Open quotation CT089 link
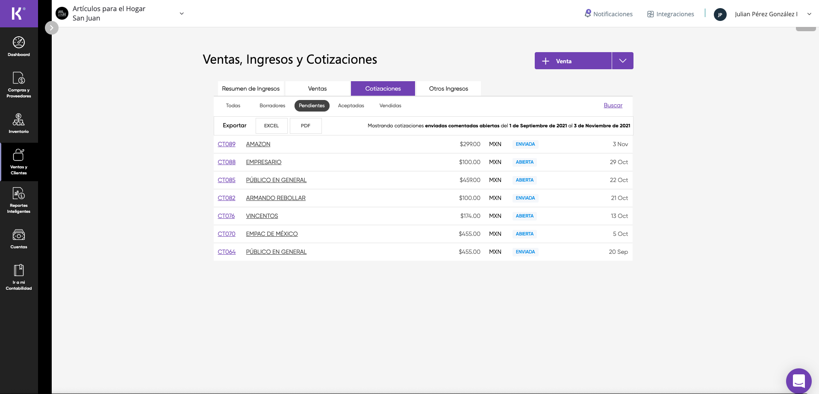This screenshot has width=819, height=394. pyautogui.click(x=227, y=144)
